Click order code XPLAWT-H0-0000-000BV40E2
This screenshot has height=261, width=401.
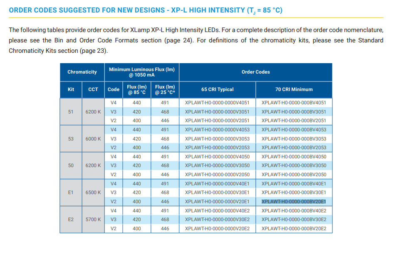pyautogui.click(x=294, y=211)
